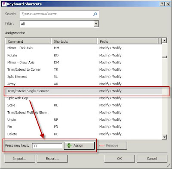172x169 pixels.
Task: Select the Trim/Extend Single Element row
Action: 83,91
